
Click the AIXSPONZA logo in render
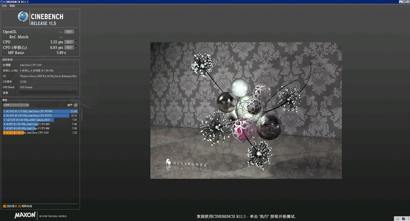pyautogui.click(x=187, y=163)
